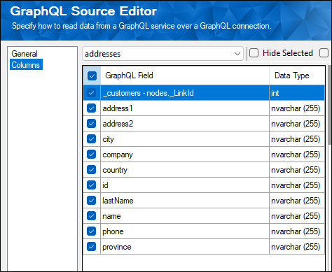Select the address2 field name
Screen dimensions: 332x272
click(x=185, y=124)
